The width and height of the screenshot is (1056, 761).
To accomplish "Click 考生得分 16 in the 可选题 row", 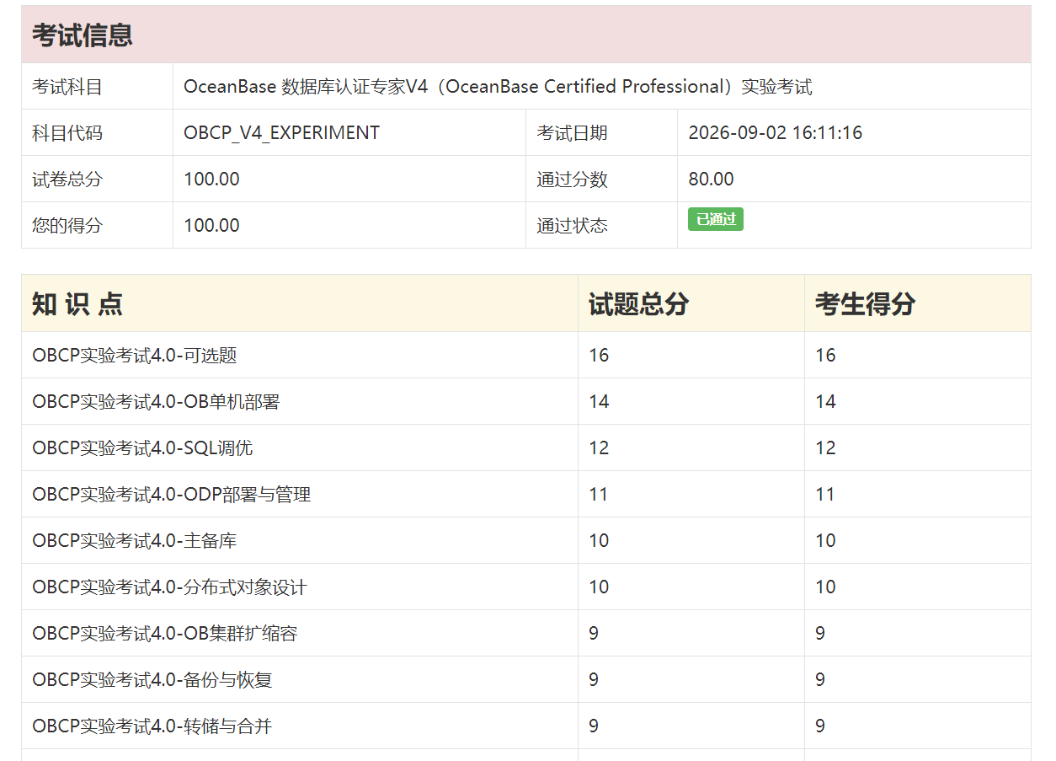I will click(x=825, y=356).
